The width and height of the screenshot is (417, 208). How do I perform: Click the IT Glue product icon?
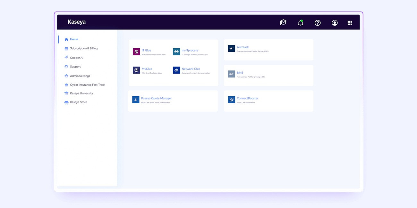click(136, 52)
